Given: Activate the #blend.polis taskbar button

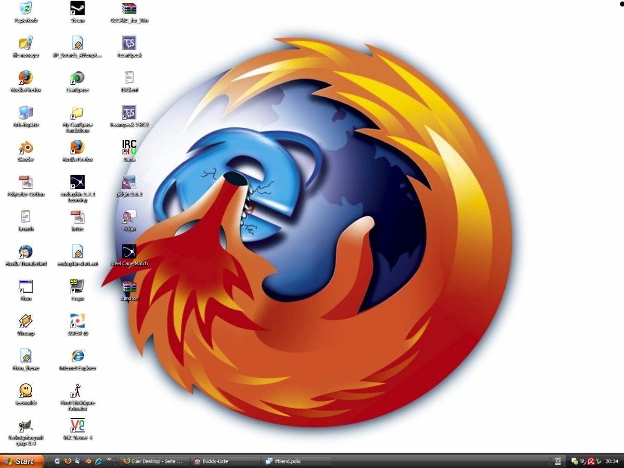Looking at the screenshot, I should pyautogui.click(x=297, y=461).
